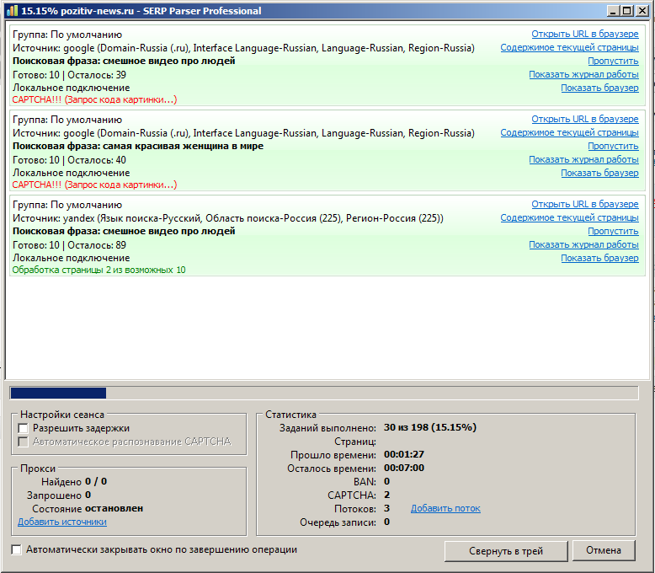The image size is (655, 573).
Task: Click 'Свернуть в трей' button
Action: (506, 551)
